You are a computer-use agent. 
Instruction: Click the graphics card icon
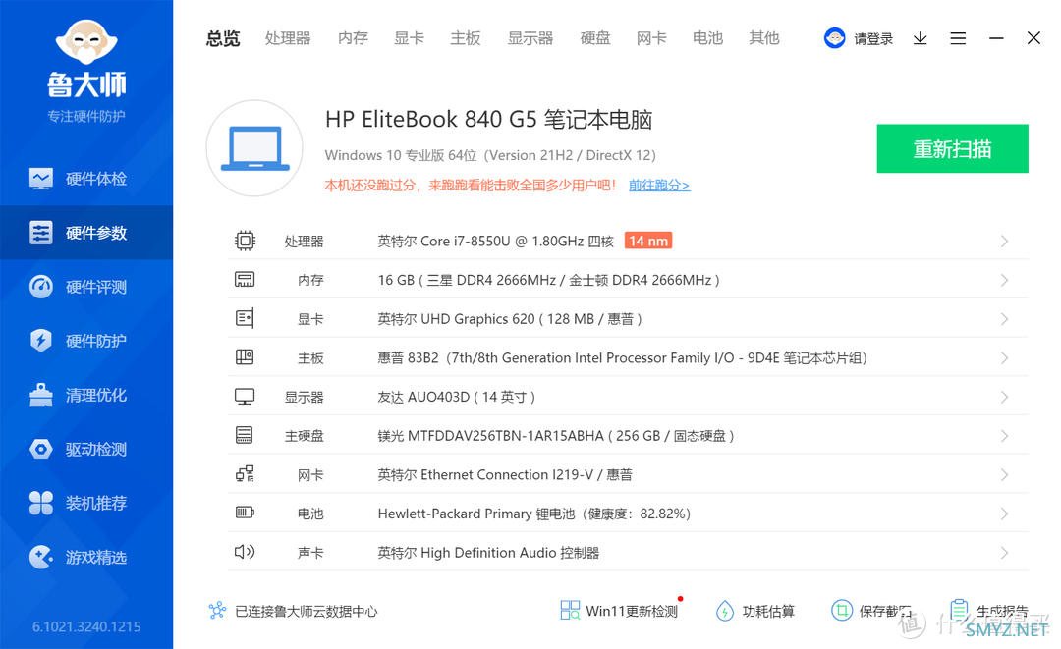pyautogui.click(x=245, y=318)
